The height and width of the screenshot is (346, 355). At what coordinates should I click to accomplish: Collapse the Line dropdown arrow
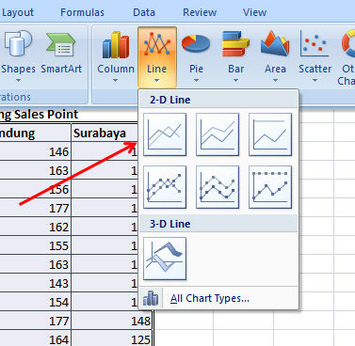156,81
